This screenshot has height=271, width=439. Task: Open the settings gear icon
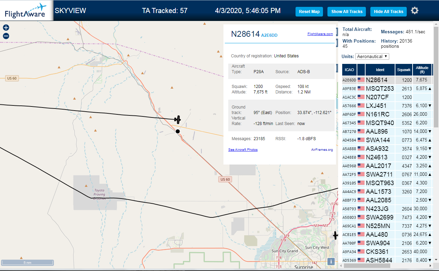point(415,11)
